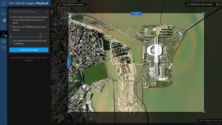Viewport: 222px width, 125px height.
Task: Copy link with the chain icon
Action: click(55, 30)
